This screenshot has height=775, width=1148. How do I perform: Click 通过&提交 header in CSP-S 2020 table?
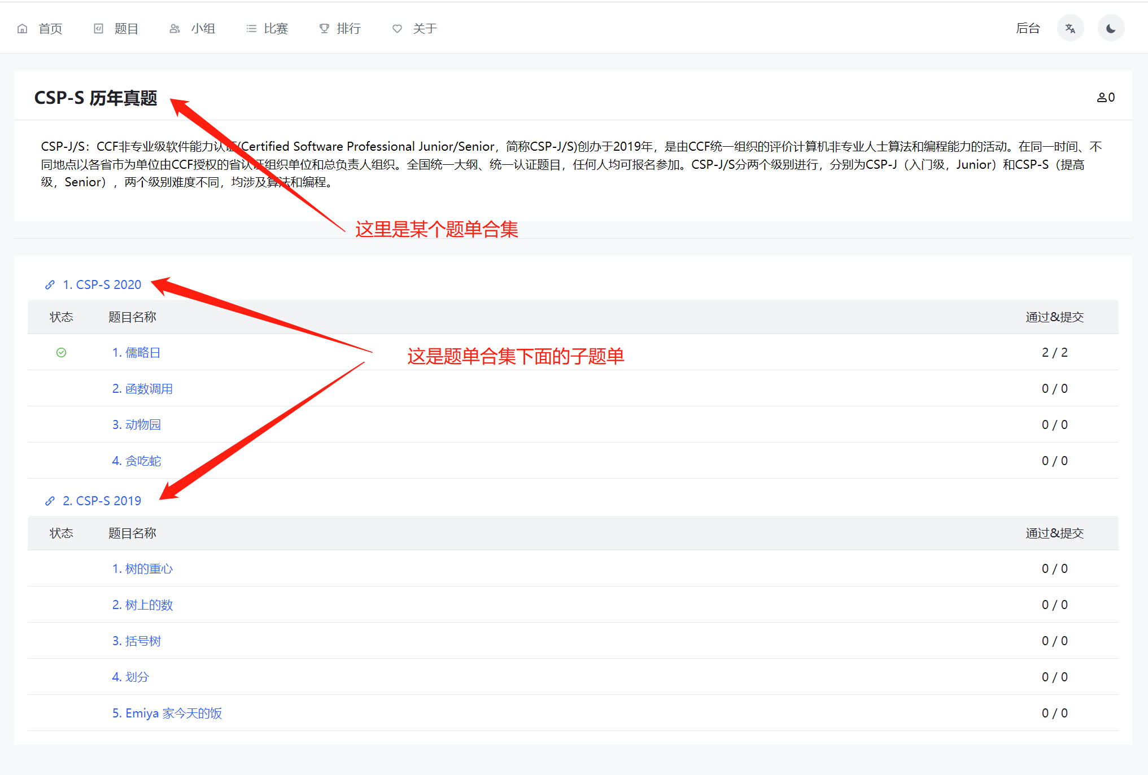point(1055,317)
